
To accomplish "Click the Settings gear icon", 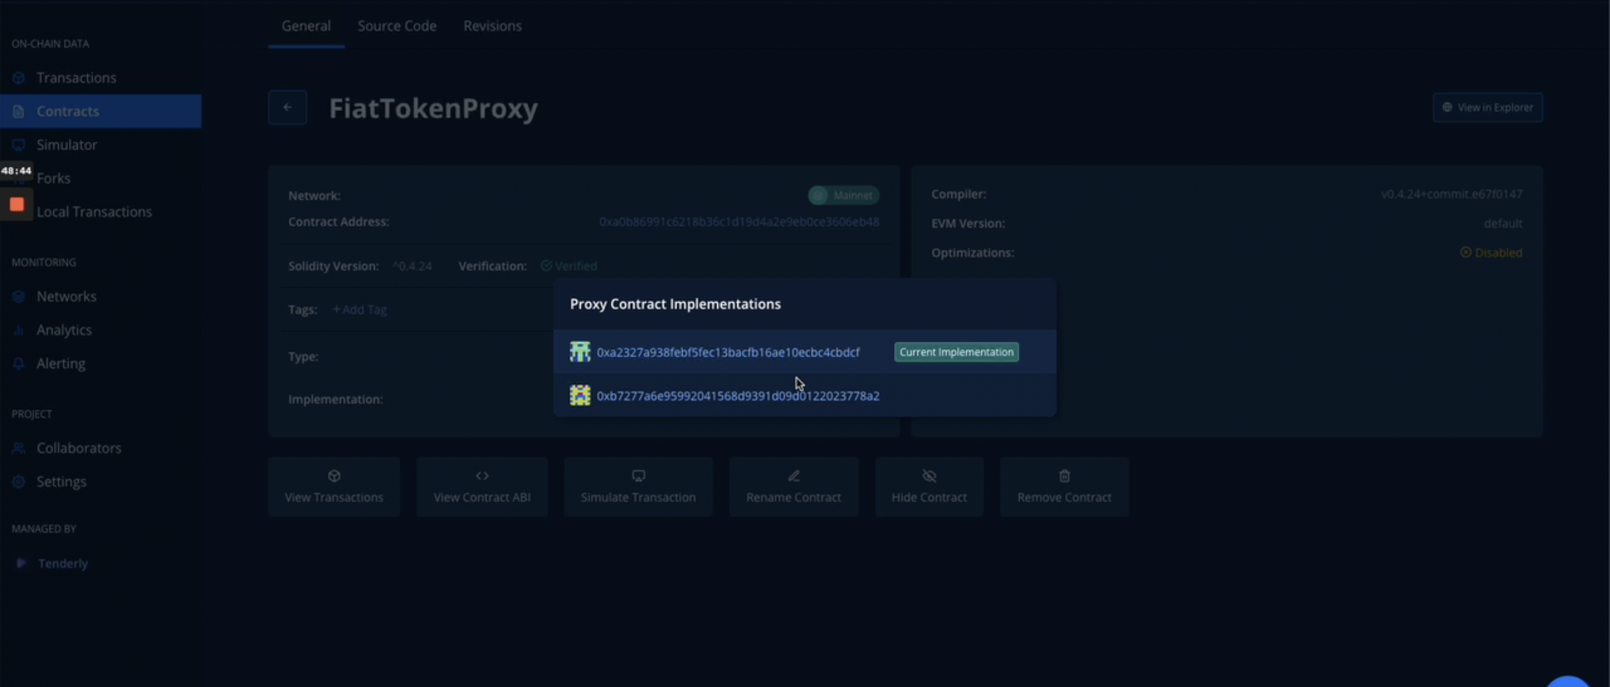I will pyautogui.click(x=19, y=481).
